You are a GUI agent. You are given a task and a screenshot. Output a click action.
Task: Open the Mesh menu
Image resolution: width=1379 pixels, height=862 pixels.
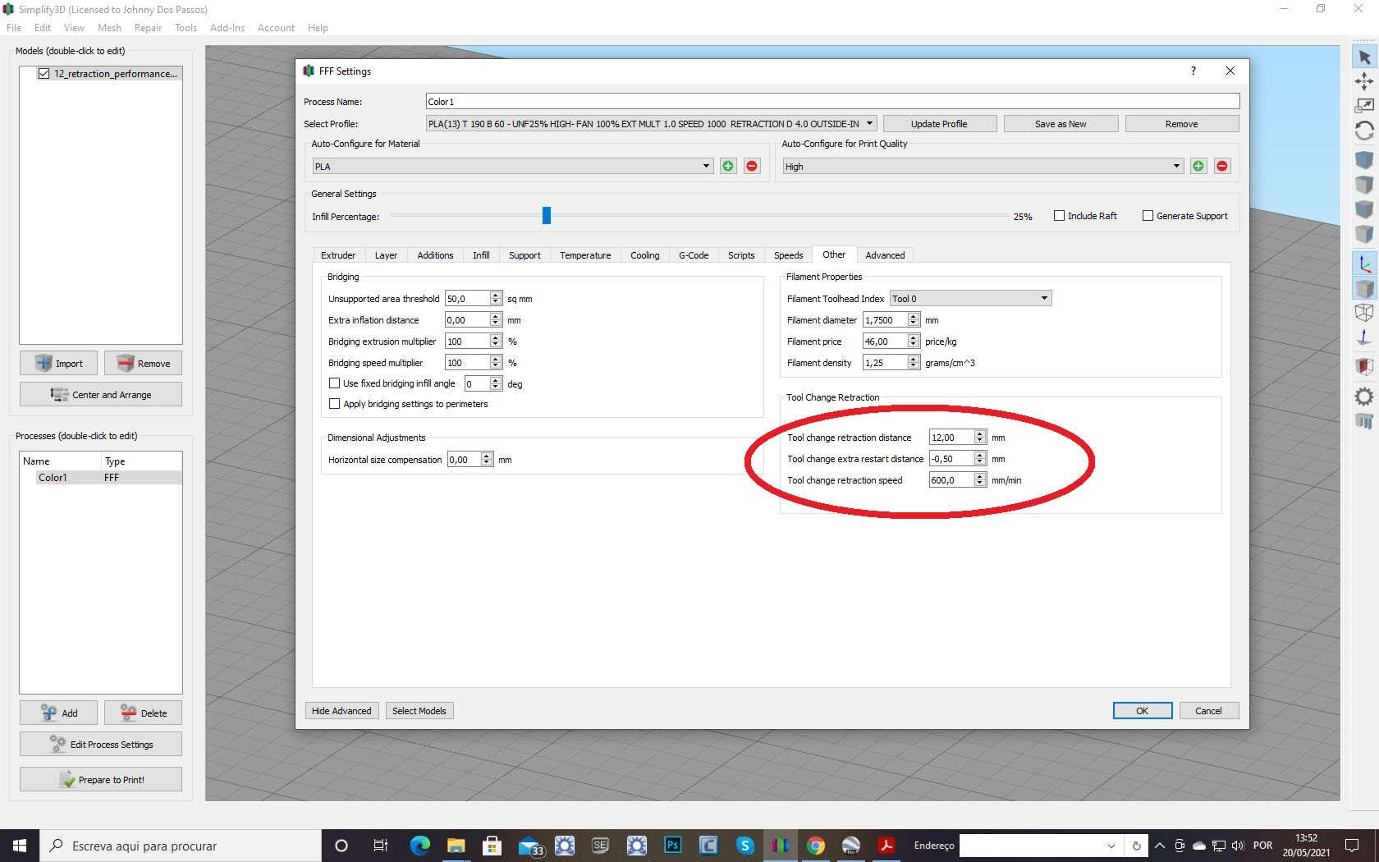click(109, 28)
